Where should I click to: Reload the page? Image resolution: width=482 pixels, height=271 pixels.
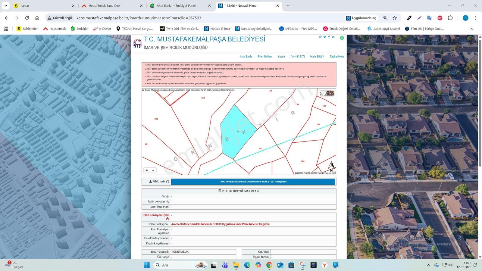pyautogui.click(x=27, y=18)
